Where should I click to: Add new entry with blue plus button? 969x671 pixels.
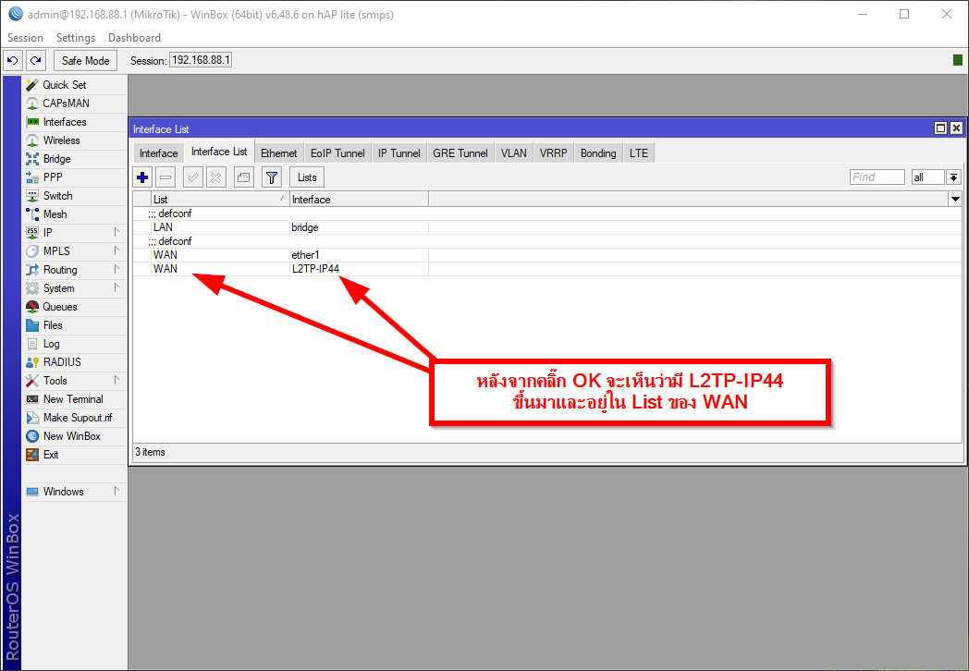tap(142, 178)
